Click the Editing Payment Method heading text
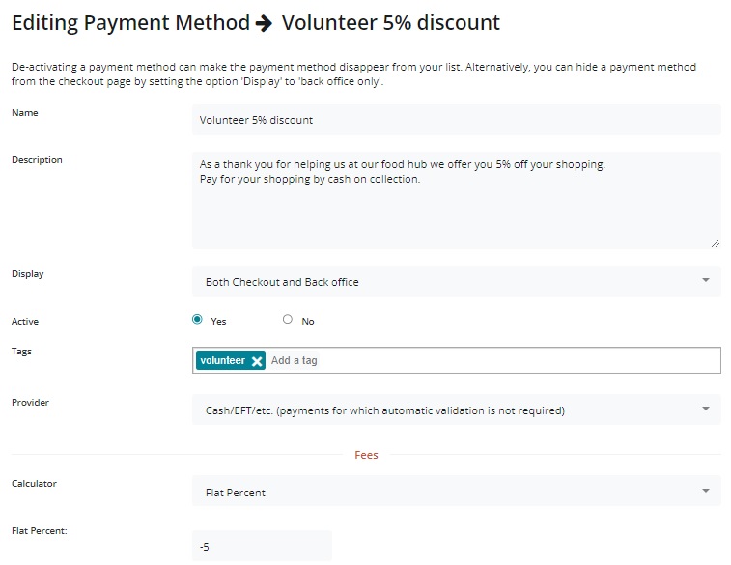This screenshot has height=565, width=731. [127, 22]
